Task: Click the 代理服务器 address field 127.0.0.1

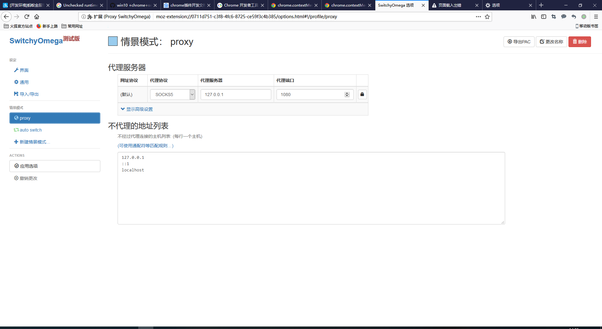Action: (236, 94)
